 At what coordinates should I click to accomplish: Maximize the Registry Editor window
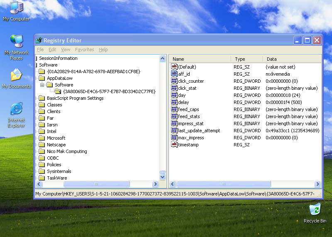pyautogui.click(x=307, y=40)
